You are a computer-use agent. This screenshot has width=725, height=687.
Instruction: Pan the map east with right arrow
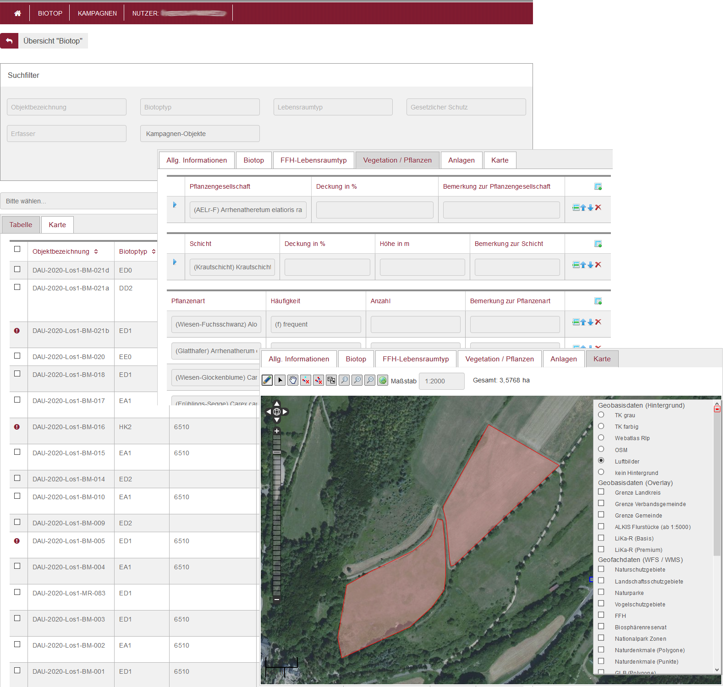point(285,412)
